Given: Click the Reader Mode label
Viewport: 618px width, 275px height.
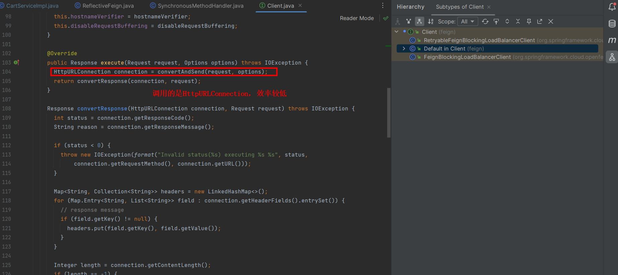Looking at the screenshot, I should pyautogui.click(x=357, y=18).
